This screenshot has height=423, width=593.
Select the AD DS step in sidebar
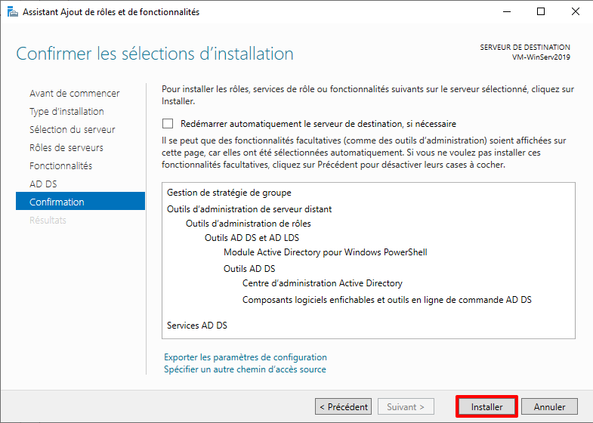tap(43, 184)
